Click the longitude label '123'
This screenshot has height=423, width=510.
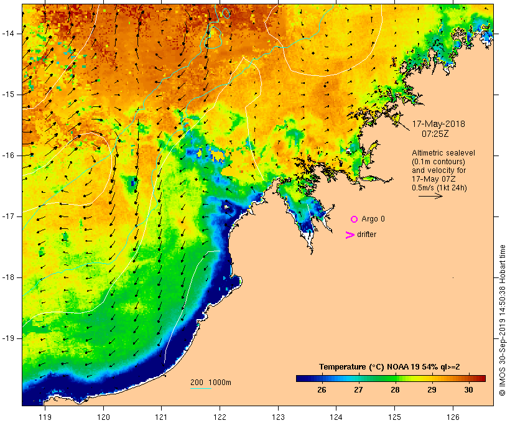278,417
